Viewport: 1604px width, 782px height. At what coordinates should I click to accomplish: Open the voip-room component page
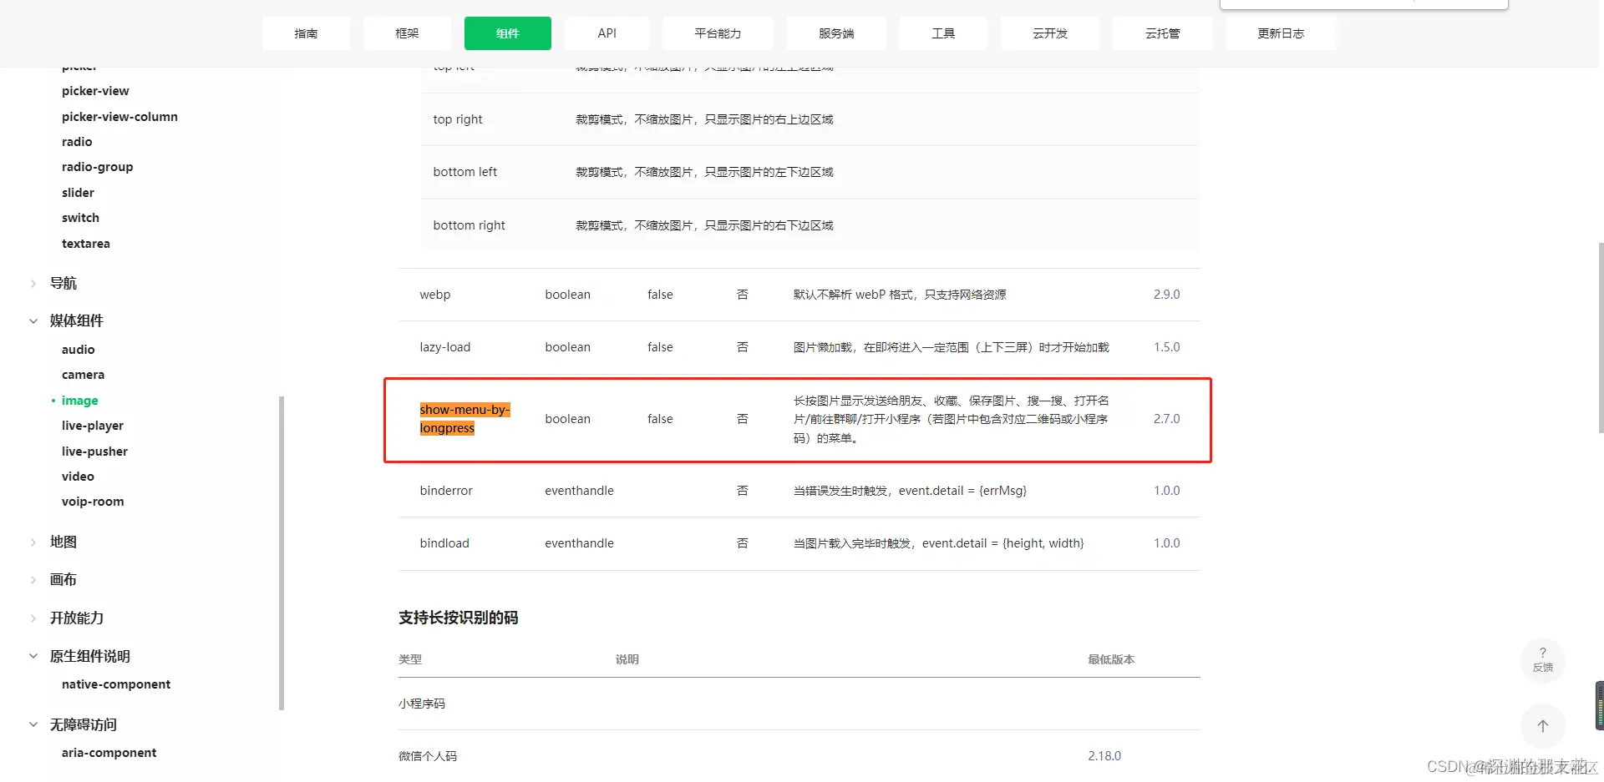[x=93, y=502]
